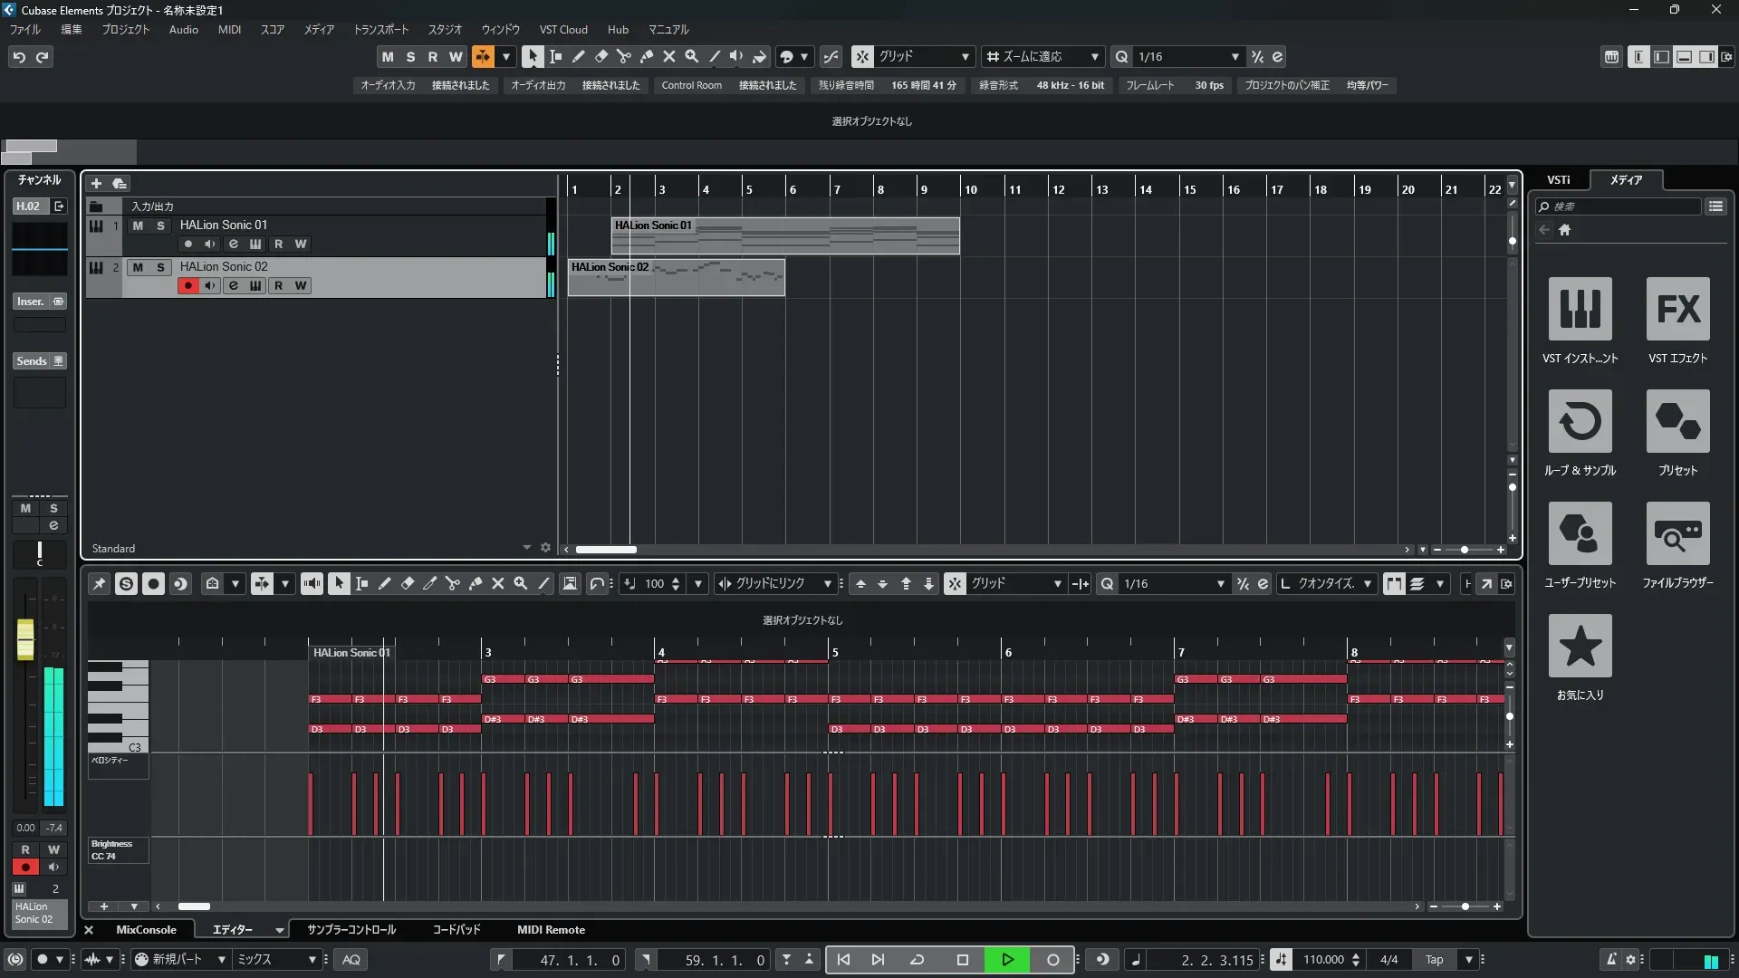Screen dimensions: 1739x978
Task: Select the Scissors split tool in top toolbar
Action: tap(623, 57)
